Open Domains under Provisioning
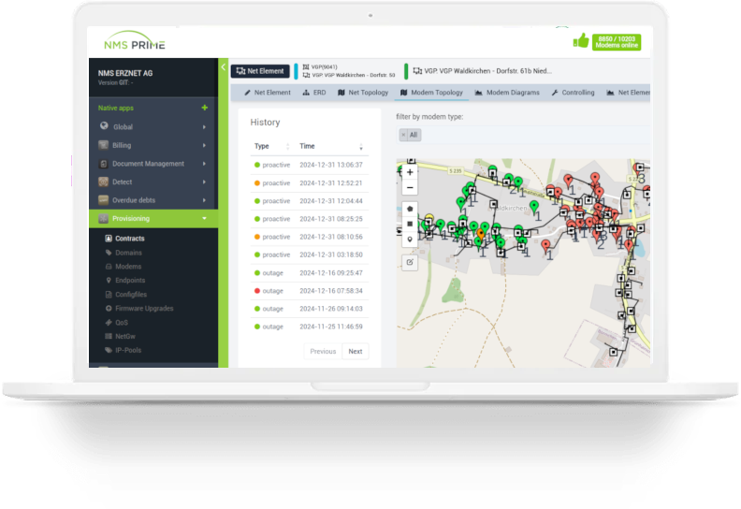Screen dimensions: 741x509 [x=123, y=253]
